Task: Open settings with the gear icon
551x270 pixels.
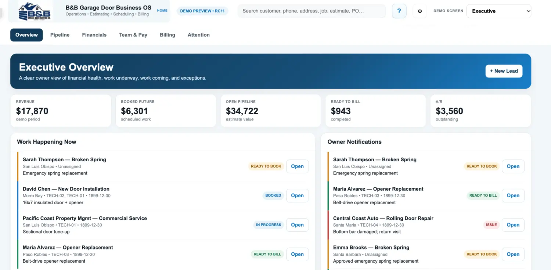Action: (420, 11)
